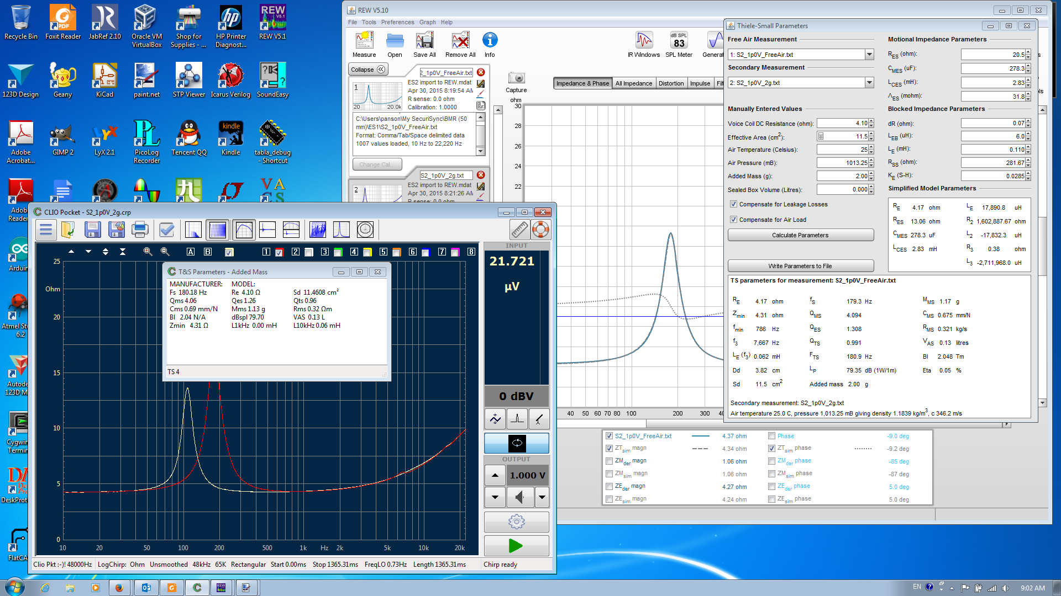The height and width of the screenshot is (596, 1061).
Task: Click Voice Coil DC Resistance stepper
Action: (x=871, y=124)
